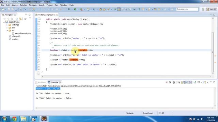Open the Debug dropdown arrow
The image size is (218, 122).
coord(72,9)
